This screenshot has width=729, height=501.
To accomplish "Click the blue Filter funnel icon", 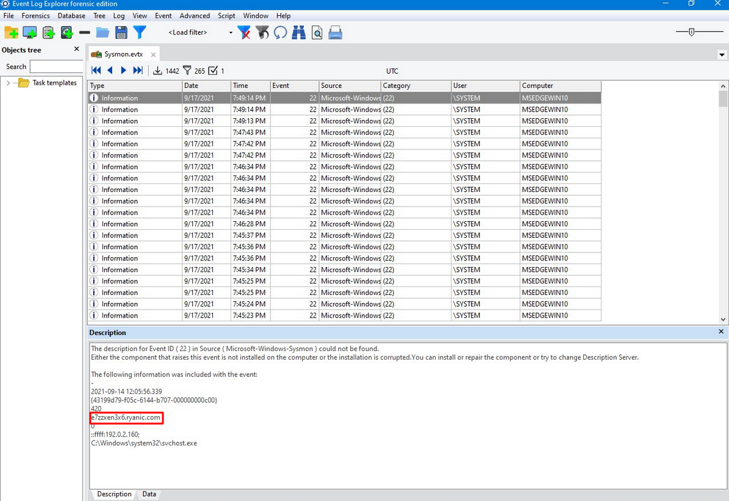I will coord(140,32).
